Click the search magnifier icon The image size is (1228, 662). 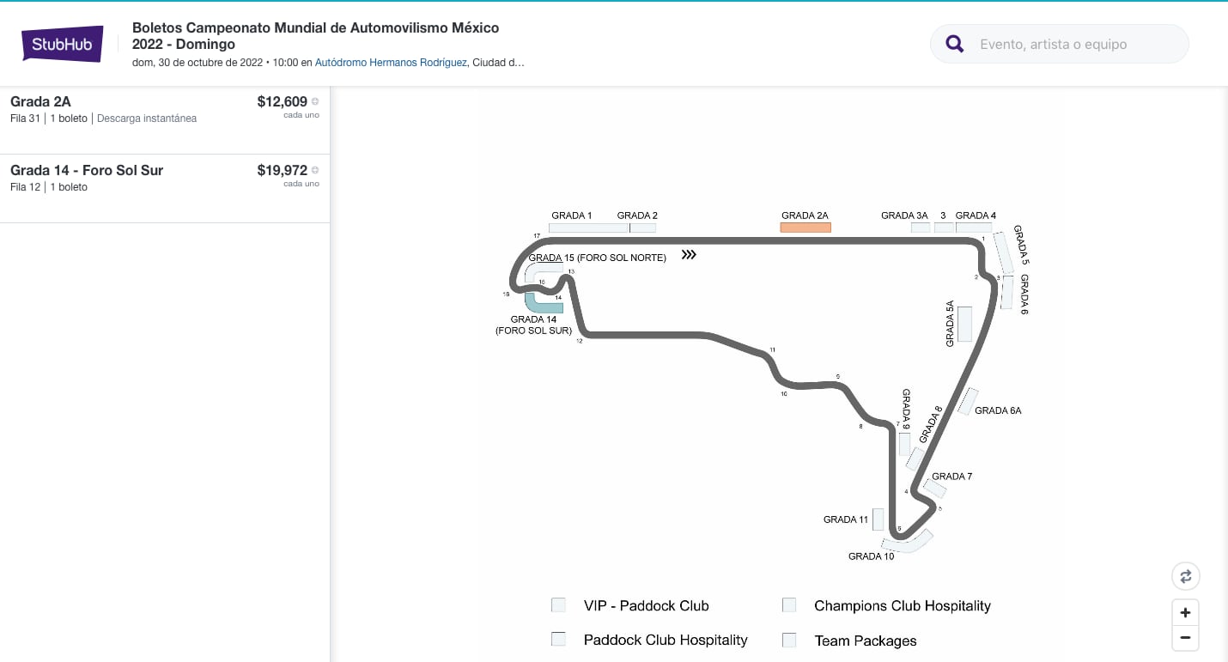click(x=953, y=44)
